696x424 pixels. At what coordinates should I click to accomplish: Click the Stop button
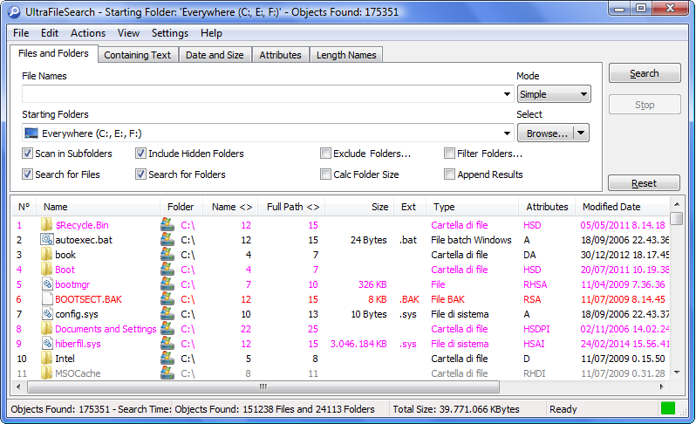645,105
